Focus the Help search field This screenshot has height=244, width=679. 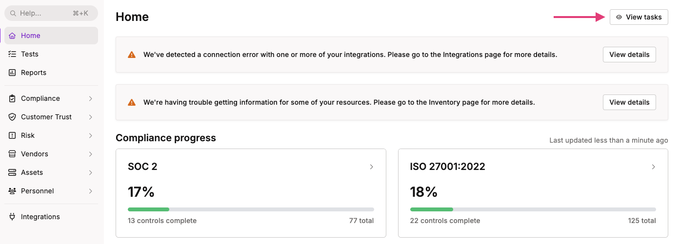coord(51,13)
